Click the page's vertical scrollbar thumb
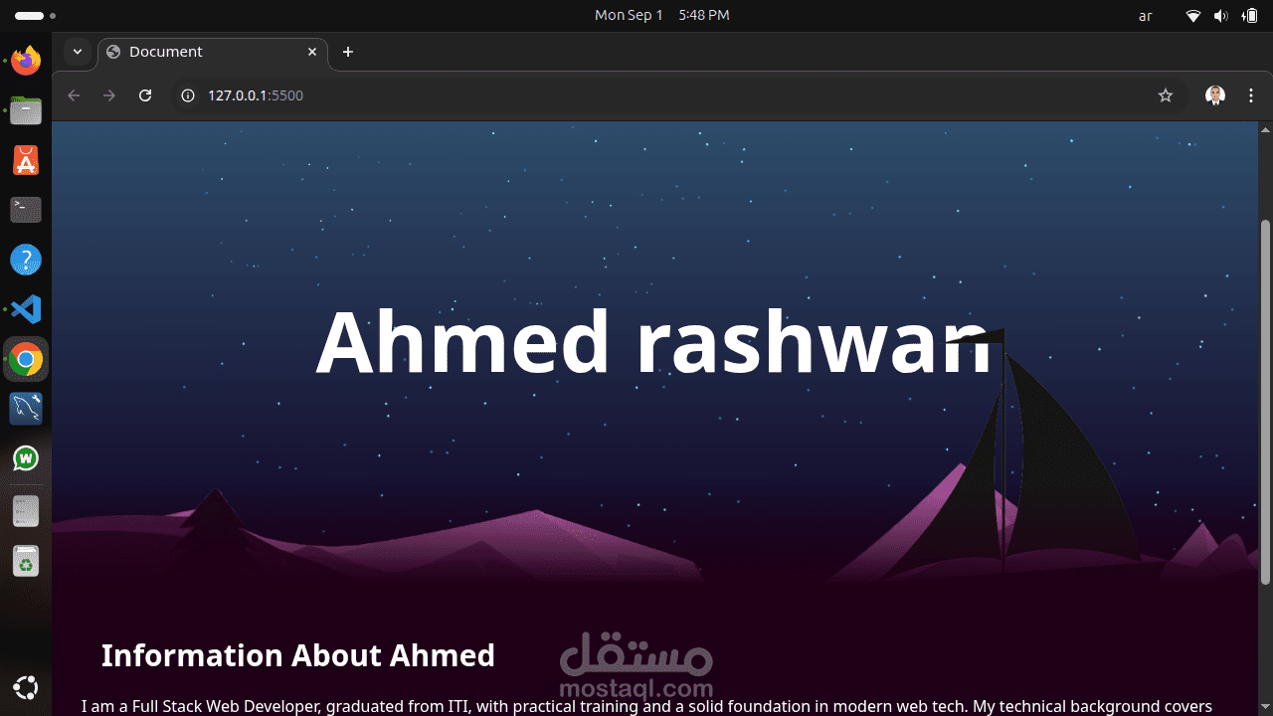This screenshot has width=1273, height=716. pos(1265,402)
